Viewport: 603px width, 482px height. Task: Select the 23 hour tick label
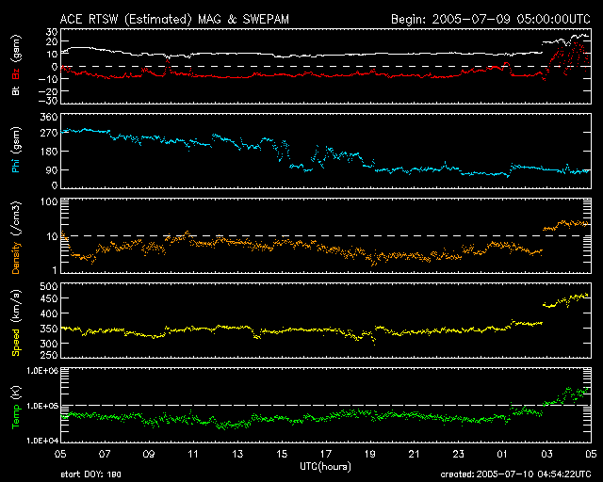click(459, 453)
